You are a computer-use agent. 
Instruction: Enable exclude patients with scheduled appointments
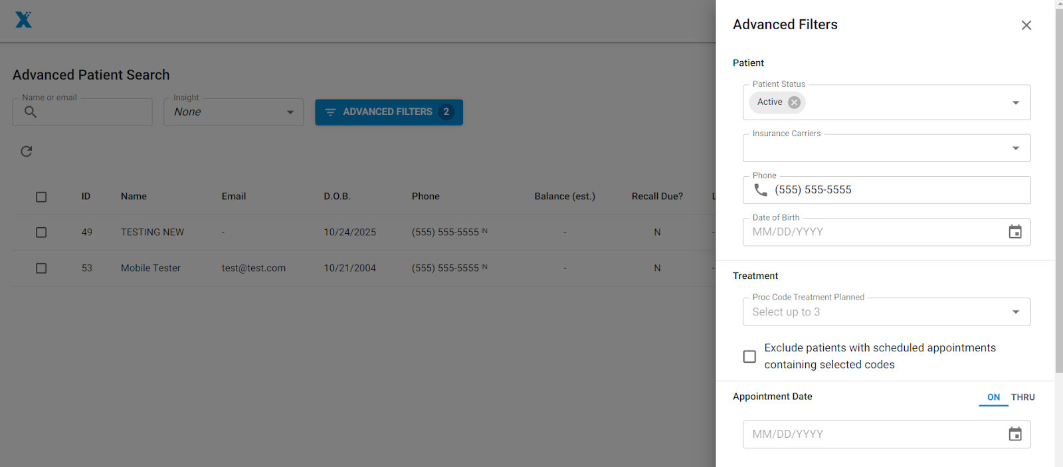(x=749, y=357)
